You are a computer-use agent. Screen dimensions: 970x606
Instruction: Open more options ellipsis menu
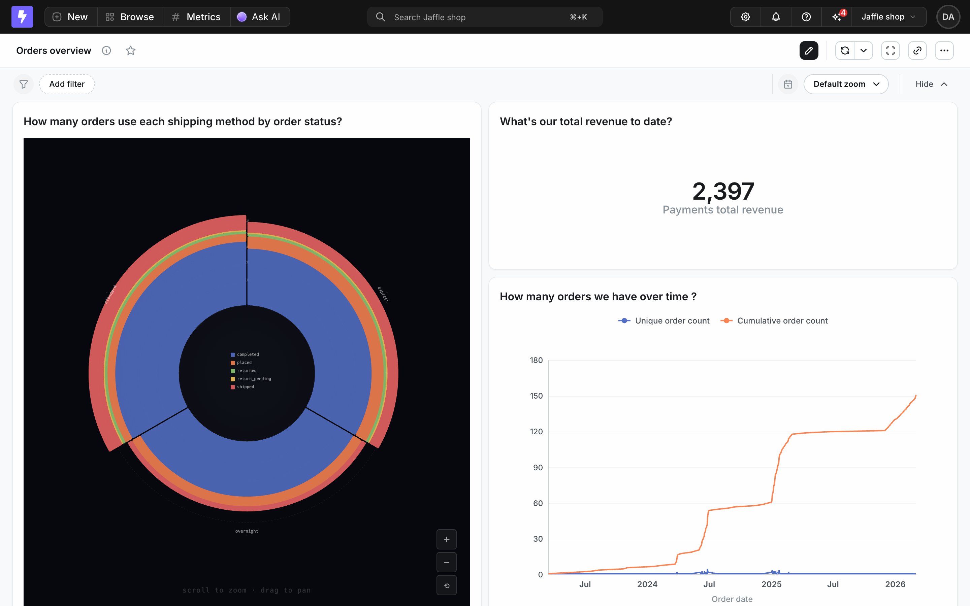[944, 50]
